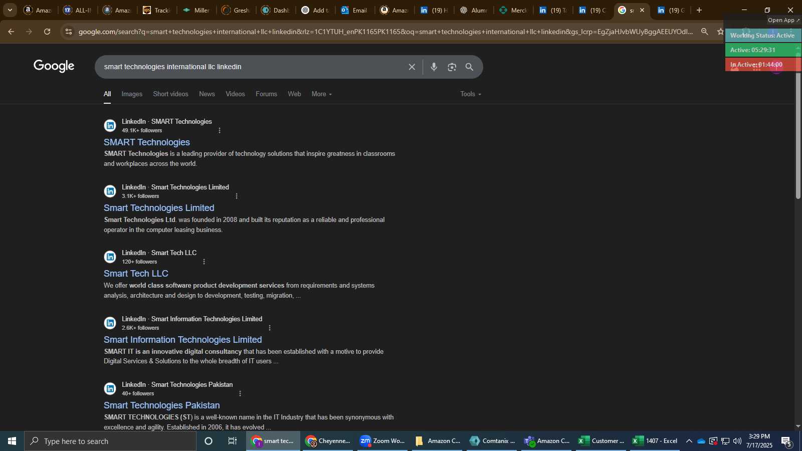Open Google Lens image search icon
Viewport: 802px width, 451px height.
click(x=452, y=67)
